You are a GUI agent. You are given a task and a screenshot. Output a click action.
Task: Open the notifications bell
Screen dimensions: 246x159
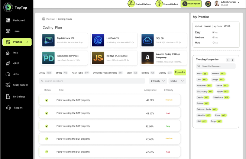pos(208,4)
